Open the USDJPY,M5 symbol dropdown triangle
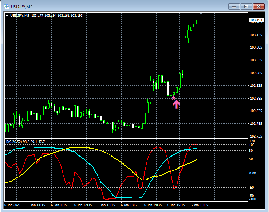 [7, 15]
